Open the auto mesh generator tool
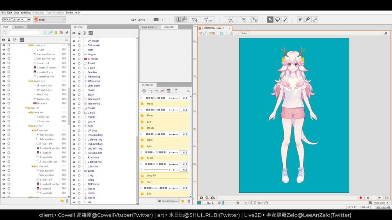Screen dimensions: 392x220 tap(208, 19)
